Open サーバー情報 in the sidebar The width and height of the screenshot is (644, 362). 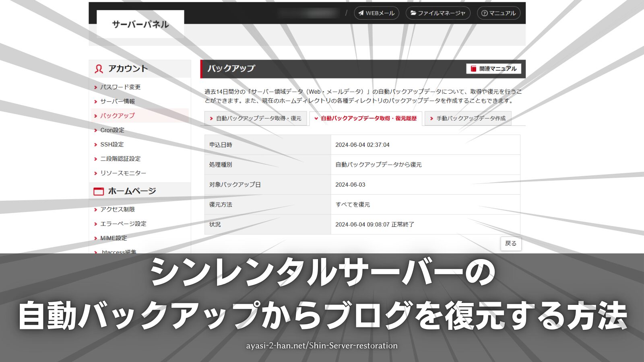pyautogui.click(x=118, y=101)
